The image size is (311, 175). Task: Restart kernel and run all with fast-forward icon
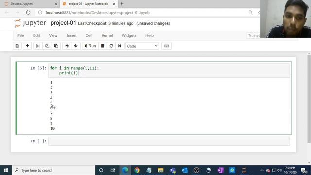tap(120, 46)
